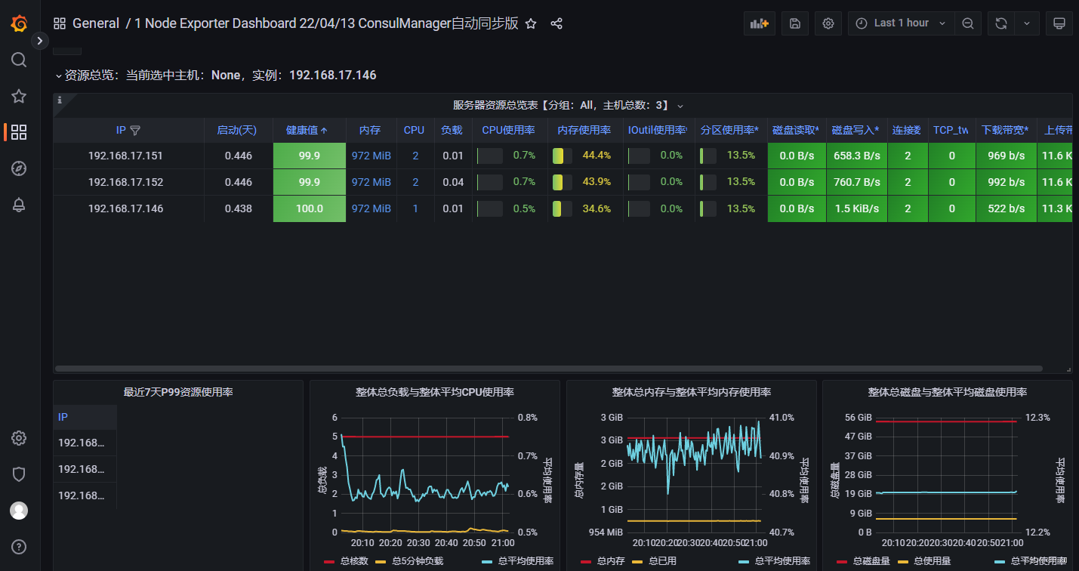The height and width of the screenshot is (571, 1079).
Task: Share the dashboard
Action: pyautogui.click(x=556, y=23)
